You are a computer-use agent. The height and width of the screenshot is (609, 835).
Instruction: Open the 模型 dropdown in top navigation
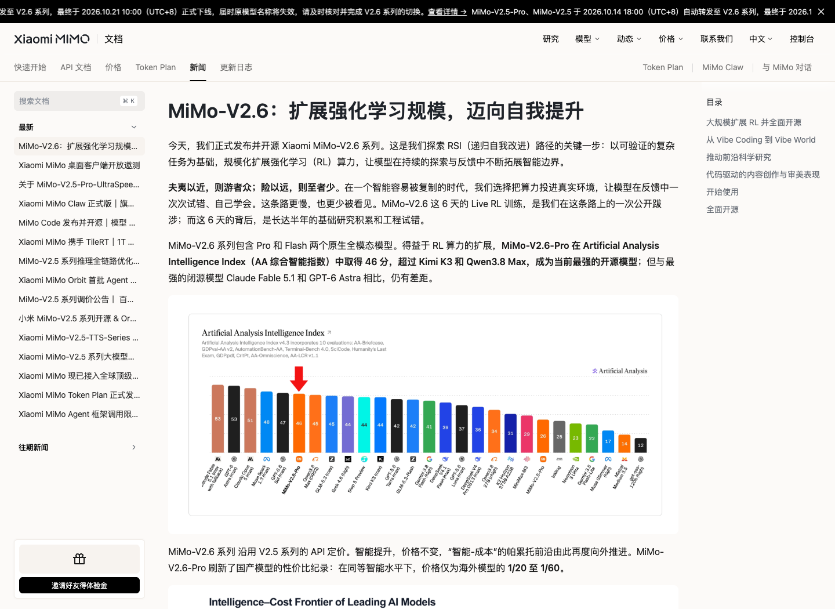tap(587, 39)
